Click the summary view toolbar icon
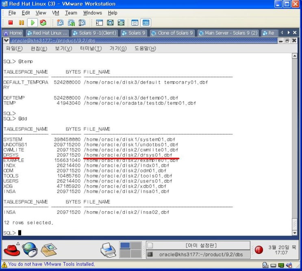The image size is (302, 271). coord(135,23)
